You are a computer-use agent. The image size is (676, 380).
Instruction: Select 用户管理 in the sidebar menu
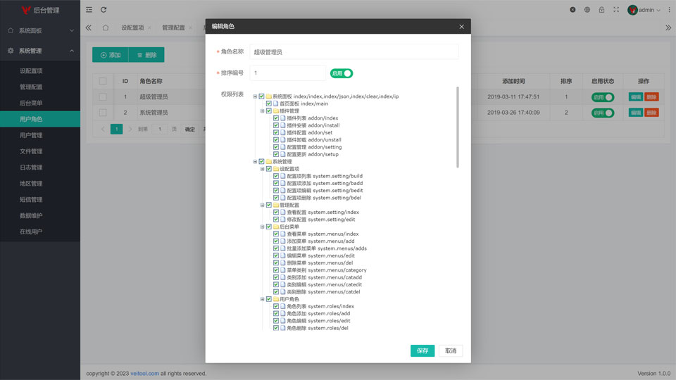point(31,135)
